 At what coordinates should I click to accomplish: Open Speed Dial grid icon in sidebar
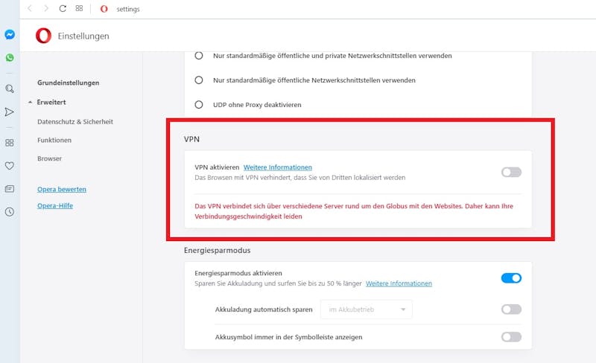10,143
